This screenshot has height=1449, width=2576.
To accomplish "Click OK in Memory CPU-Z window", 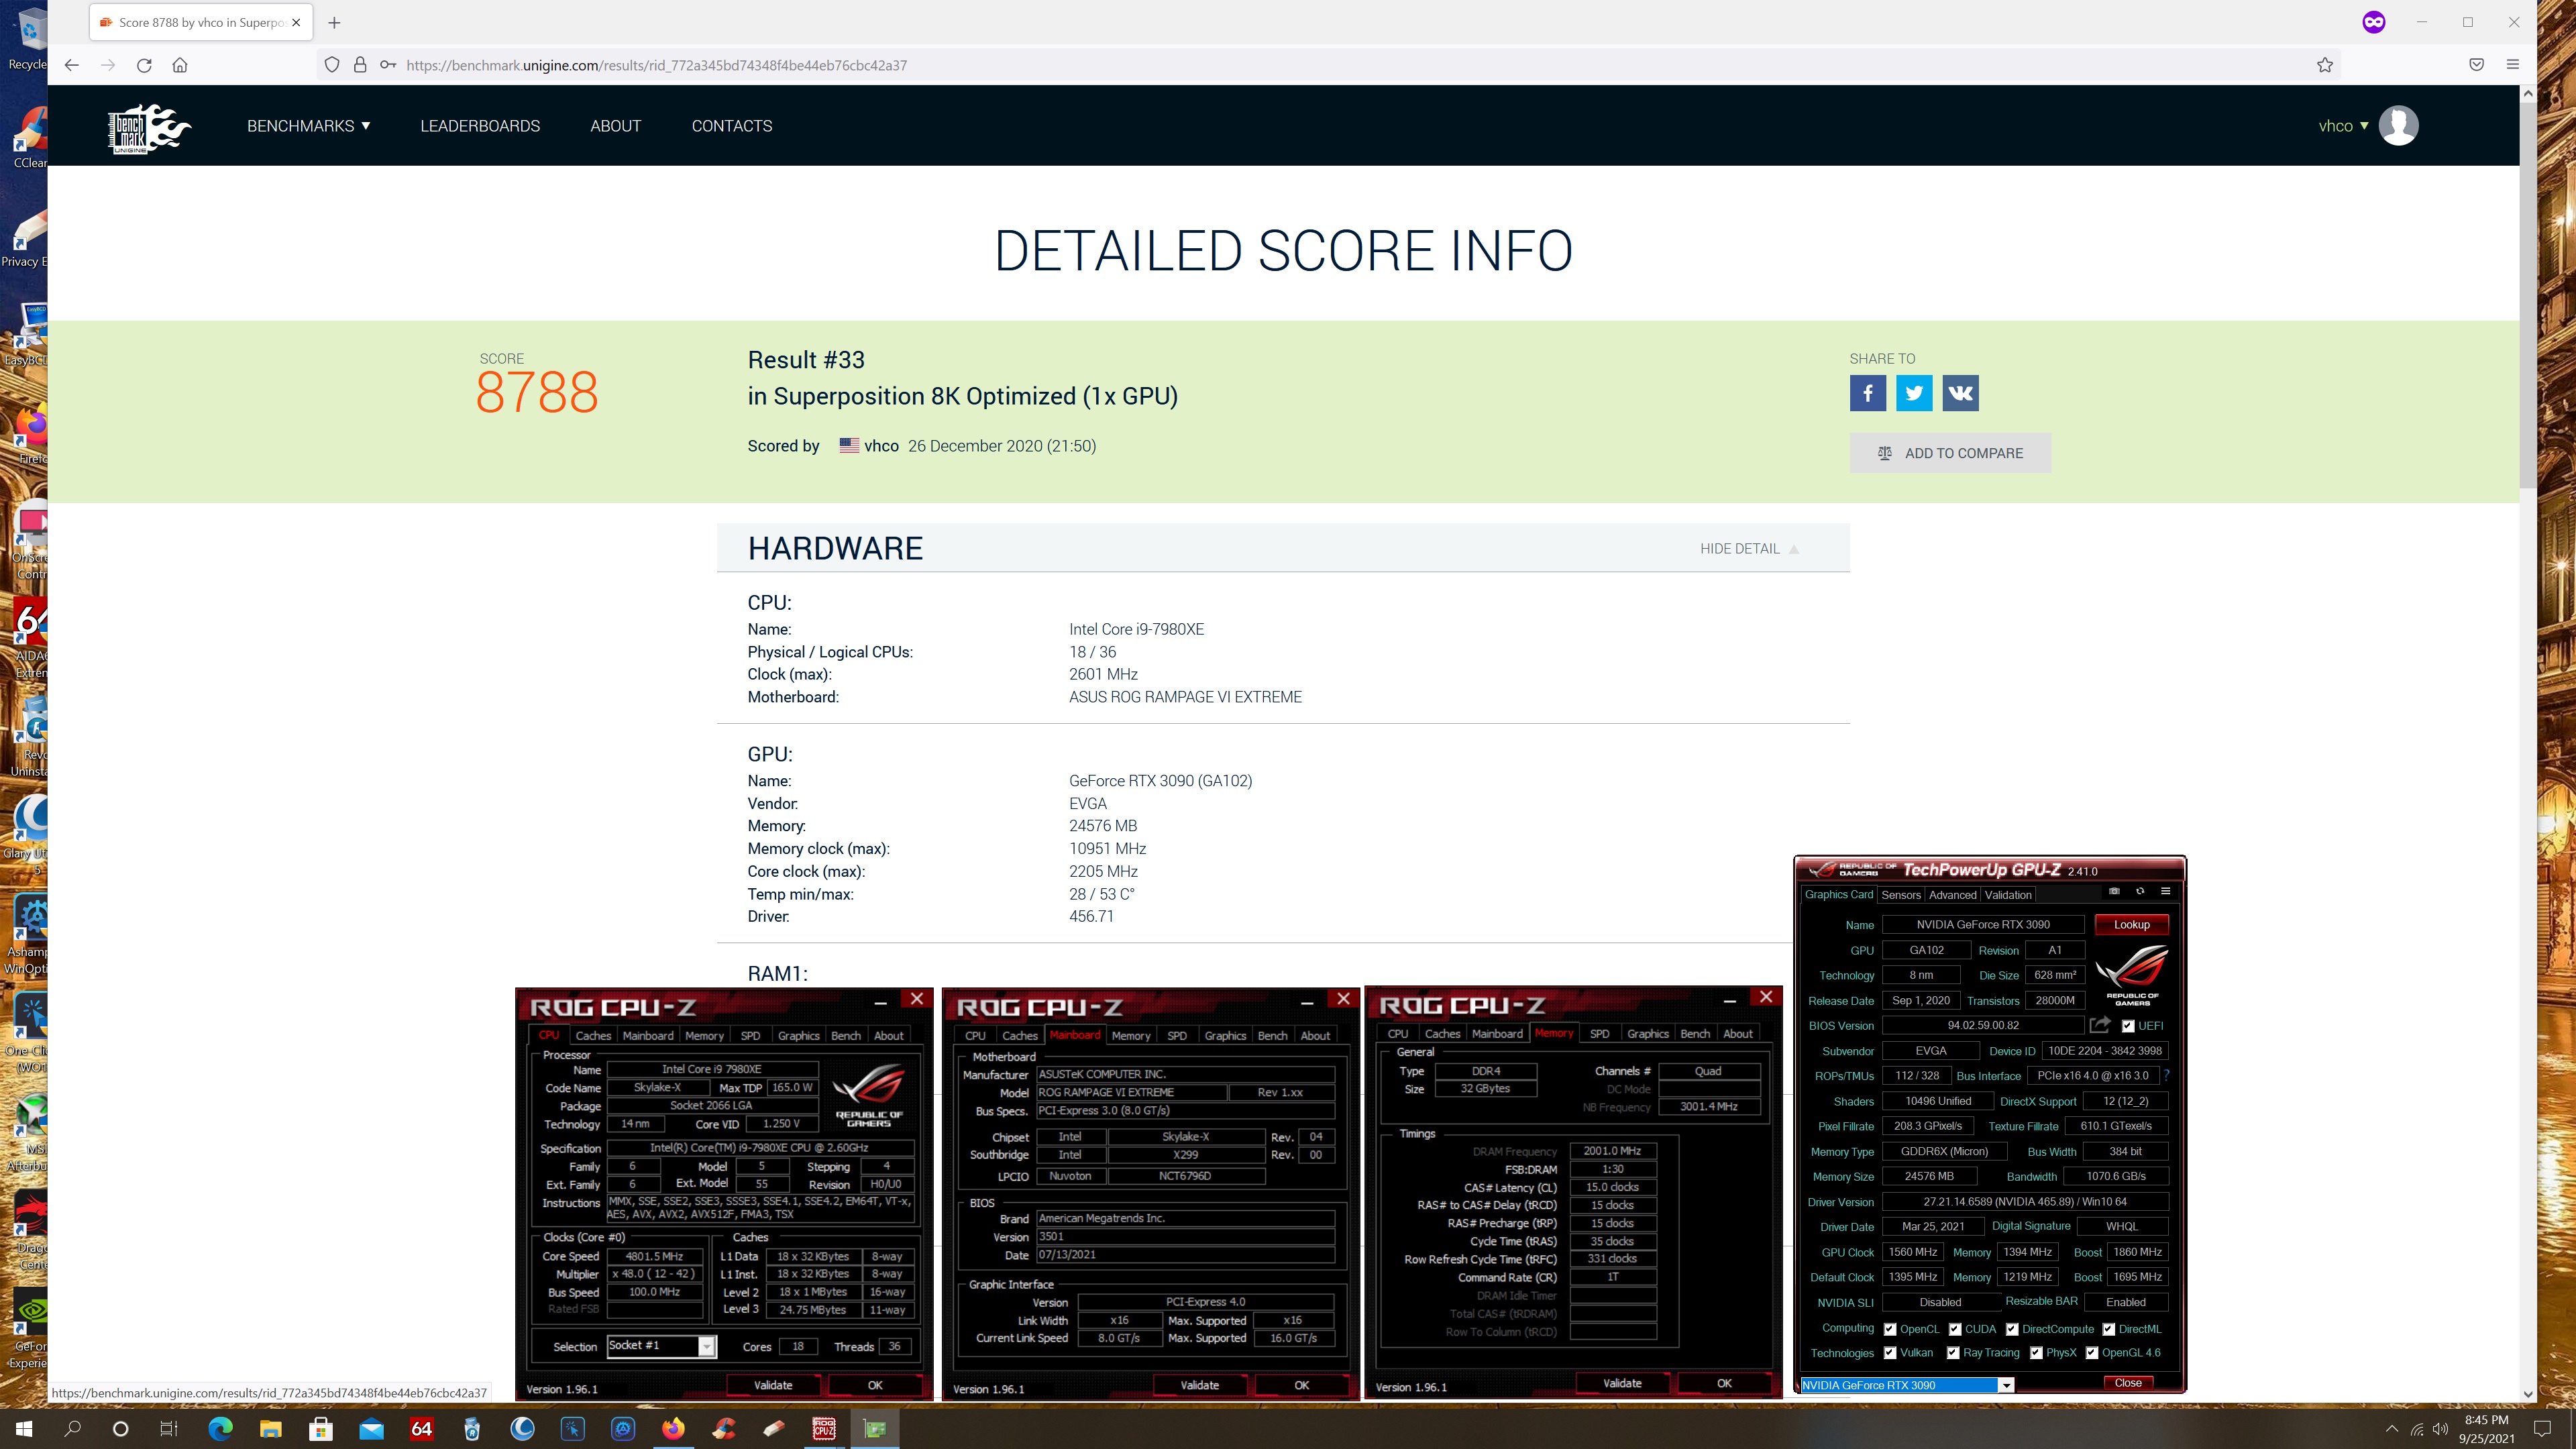I will pos(1724,1383).
